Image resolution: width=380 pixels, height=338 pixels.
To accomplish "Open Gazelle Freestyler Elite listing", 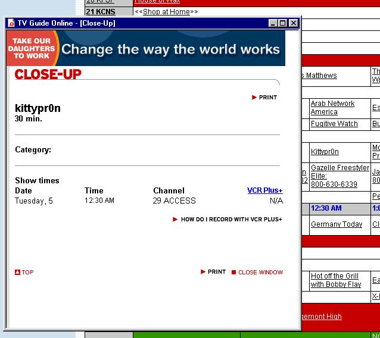I will coord(340,176).
